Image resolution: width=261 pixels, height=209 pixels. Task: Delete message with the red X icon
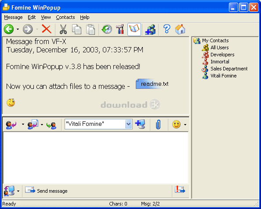point(47,29)
